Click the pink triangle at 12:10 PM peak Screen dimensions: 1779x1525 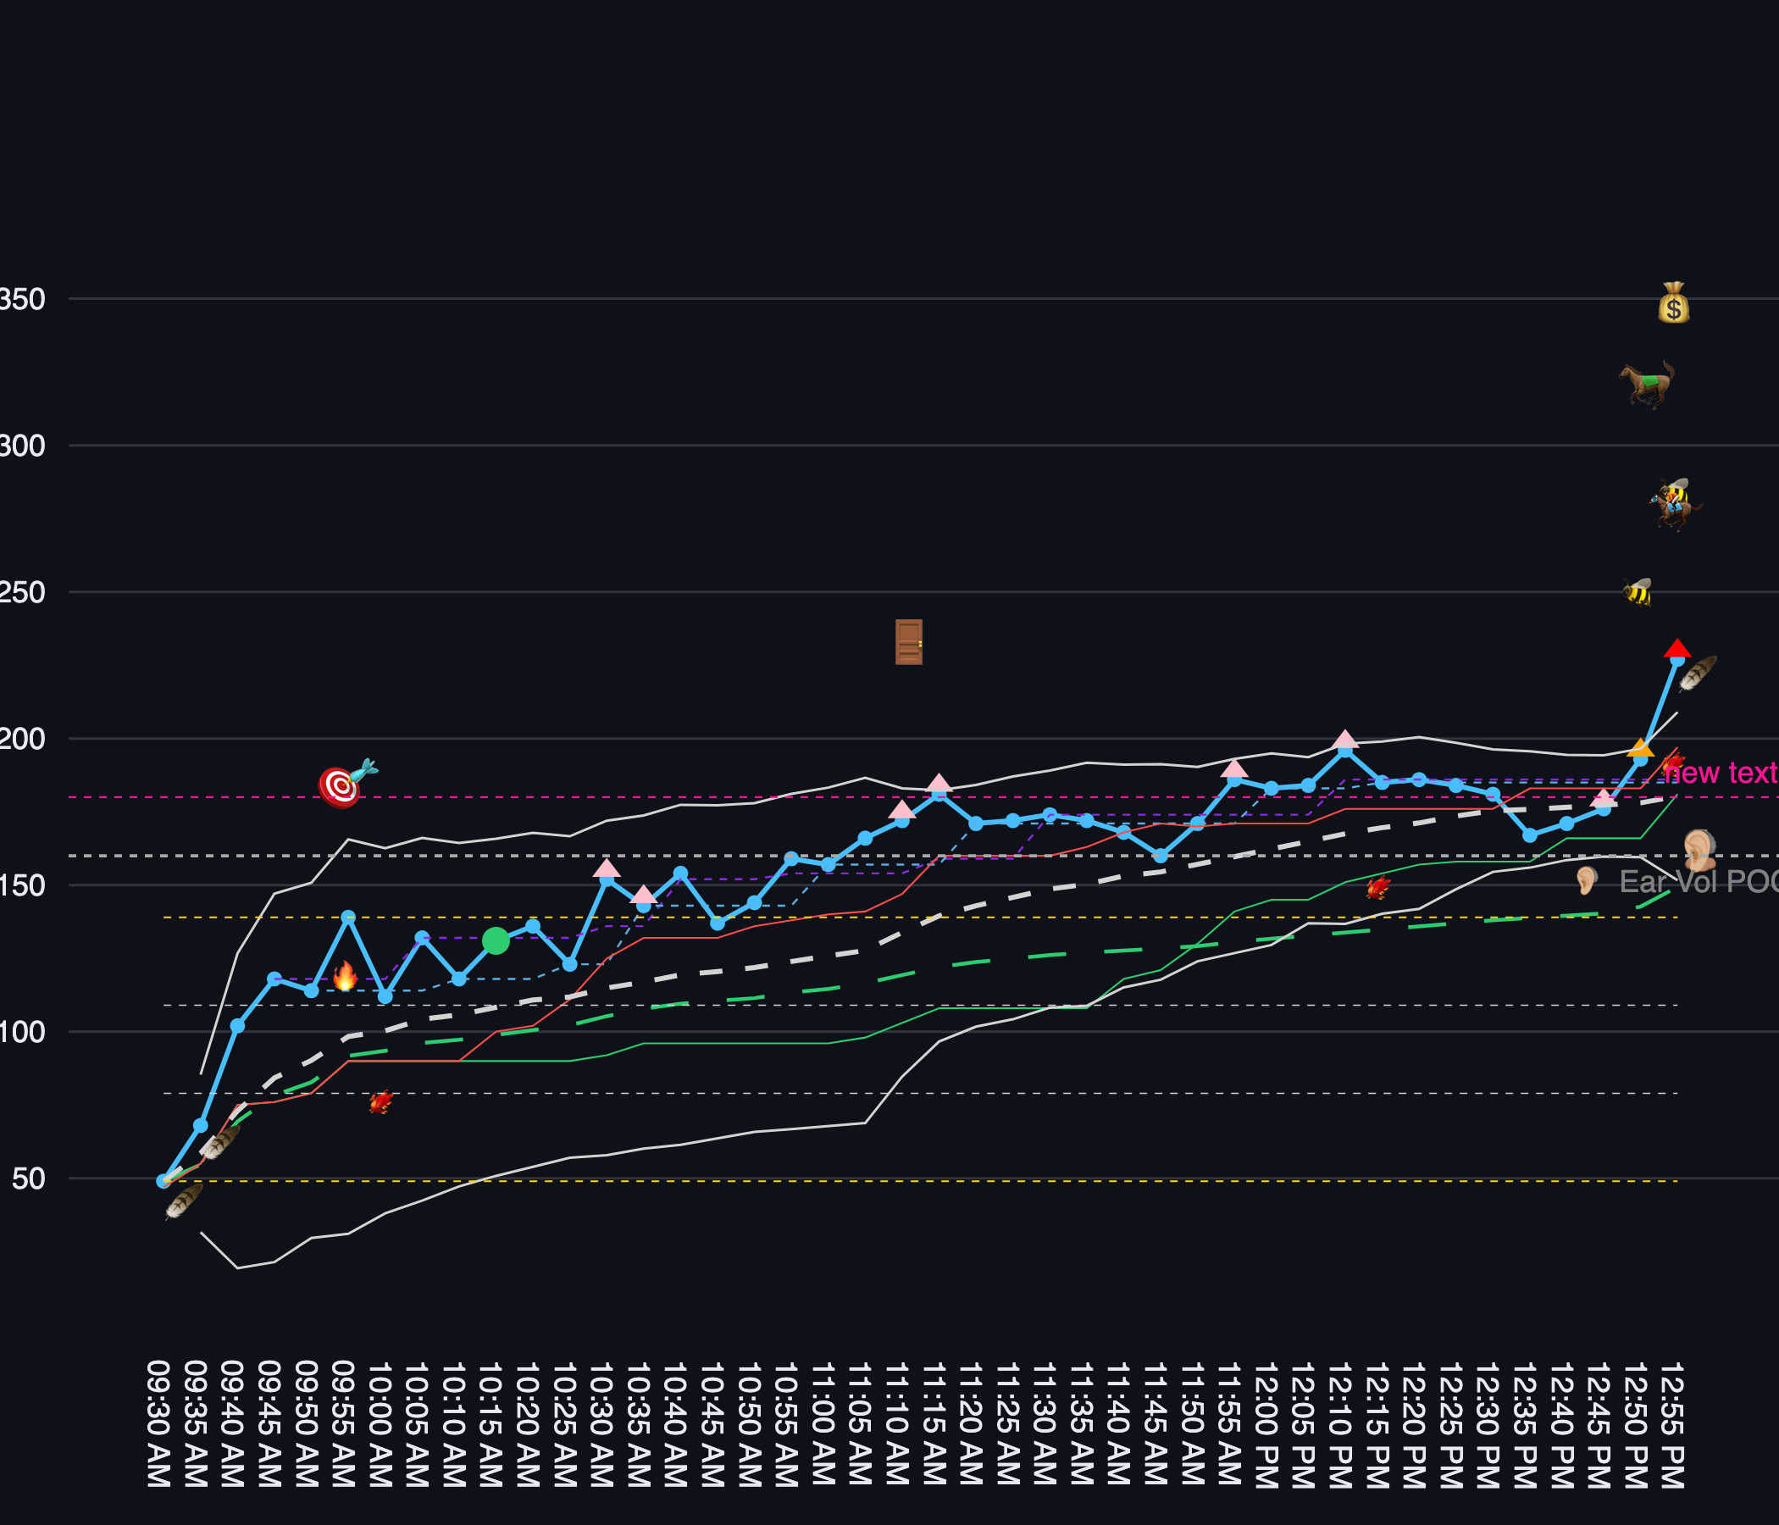(x=1345, y=740)
